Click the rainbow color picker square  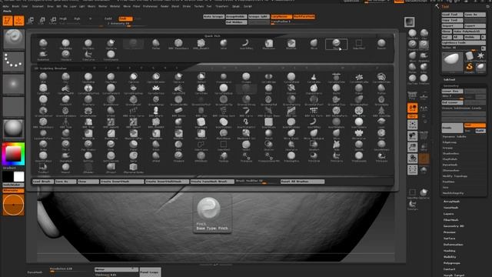point(14,154)
